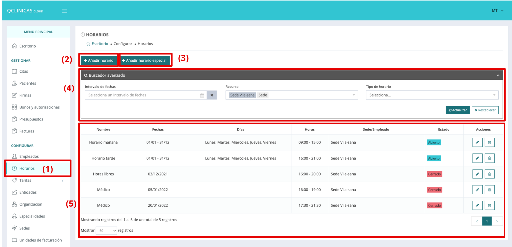Click the Escritorio home icon in breadcrumb

pyautogui.click(x=89, y=44)
